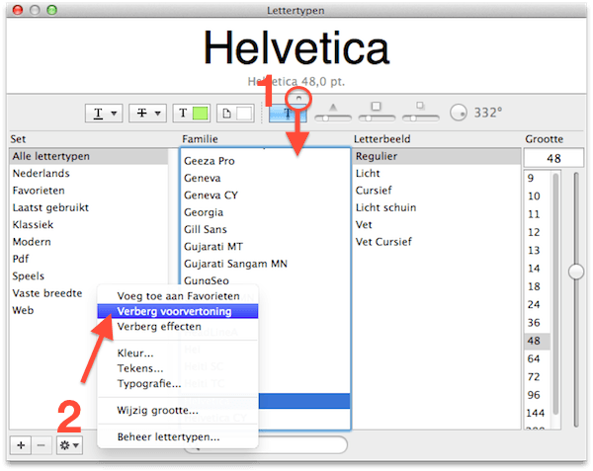Open the strikethrough style popup
The height and width of the screenshot is (471, 593).
(147, 113)
